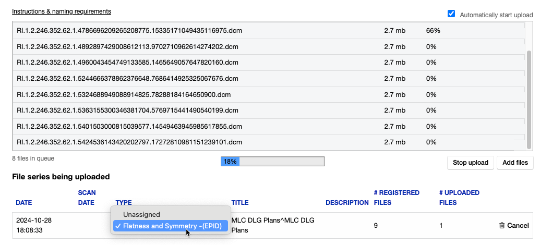Sort by the DATE column header
The width and height of the screenshot is (540, 245).
click(x=24, y=203)
